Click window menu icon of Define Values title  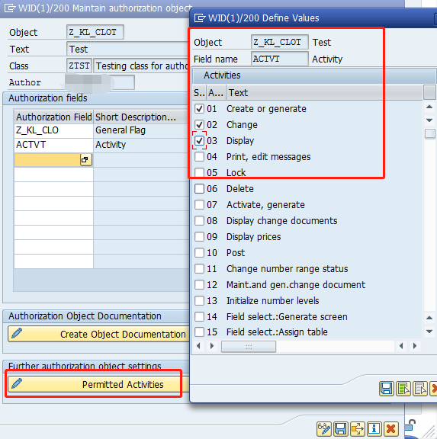[200, 18]
